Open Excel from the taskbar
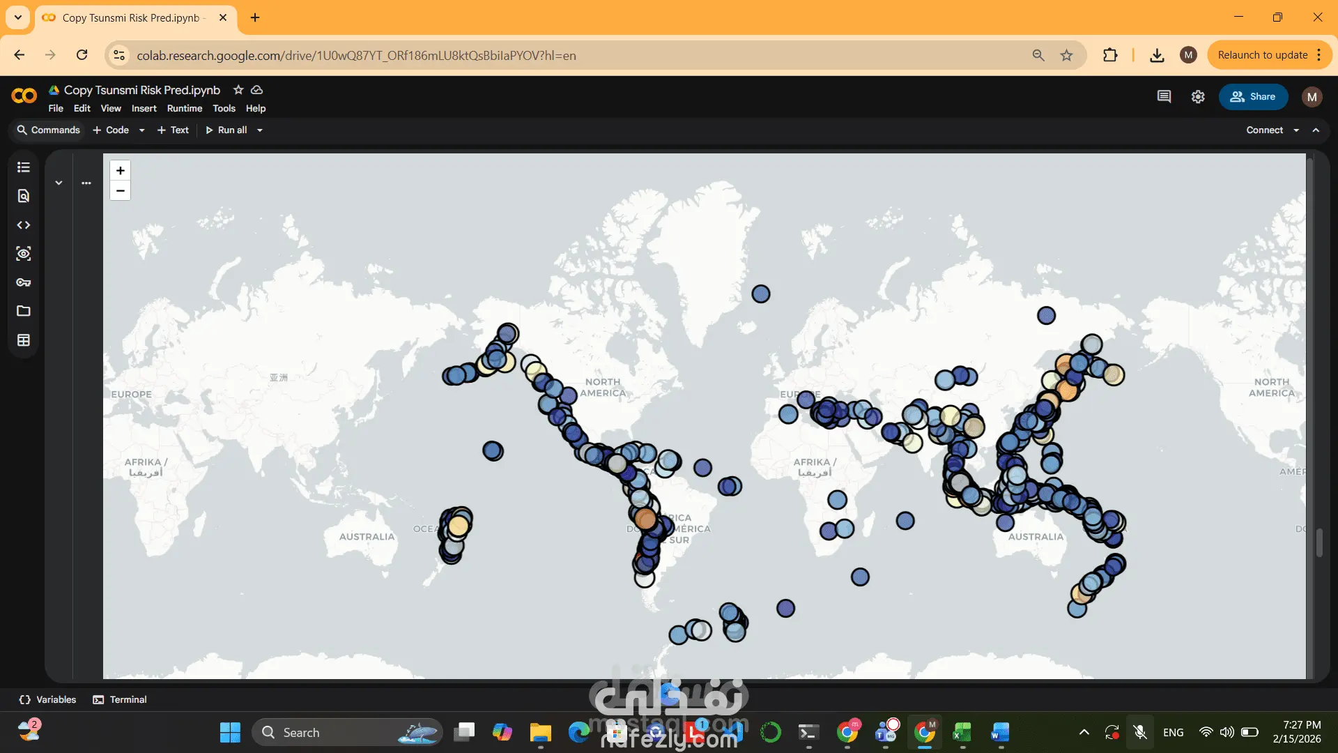The height and width of the screenshot is (753, 1338). point(962,732)
